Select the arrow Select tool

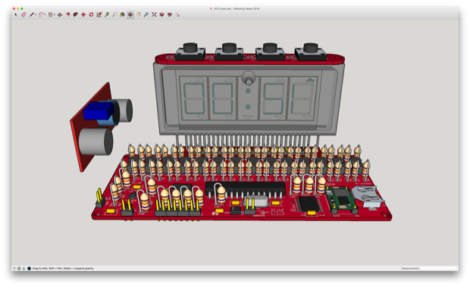16,14
